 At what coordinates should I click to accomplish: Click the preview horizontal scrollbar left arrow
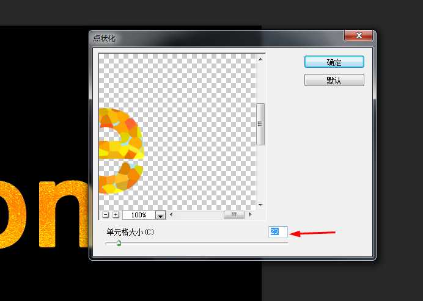(172, 215)
